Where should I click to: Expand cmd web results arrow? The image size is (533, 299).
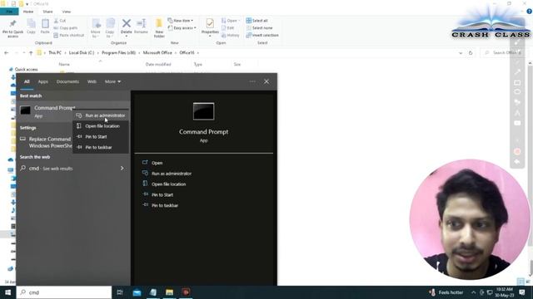point(122,168)
